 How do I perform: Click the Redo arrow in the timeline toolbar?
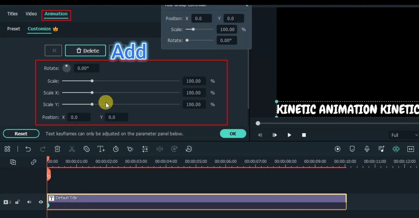click(x=43, y=149)
